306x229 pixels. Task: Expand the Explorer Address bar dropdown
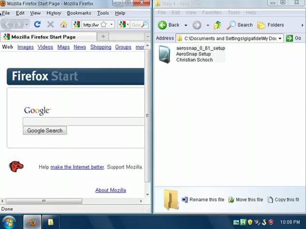click(x=280, y=38)
